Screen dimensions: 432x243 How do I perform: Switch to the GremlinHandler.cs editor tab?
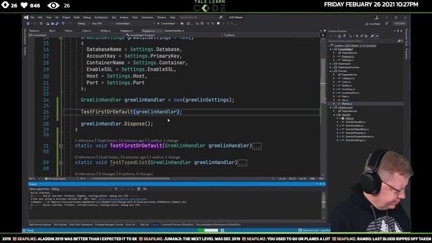pos(174,31)
